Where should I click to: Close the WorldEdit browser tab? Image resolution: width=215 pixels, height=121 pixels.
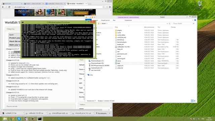click(86, 4)
